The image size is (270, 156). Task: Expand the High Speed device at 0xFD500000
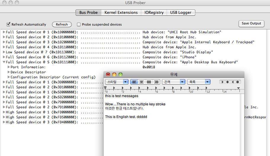[x=4, y=117]
